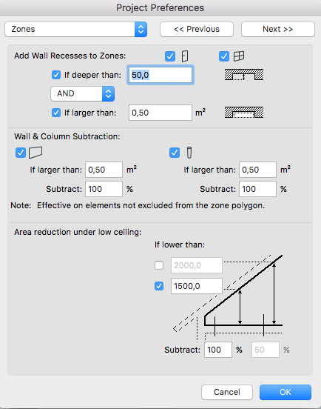Open the AND condition dropdown
321x409 pixels.
click(x=83, y=93)
